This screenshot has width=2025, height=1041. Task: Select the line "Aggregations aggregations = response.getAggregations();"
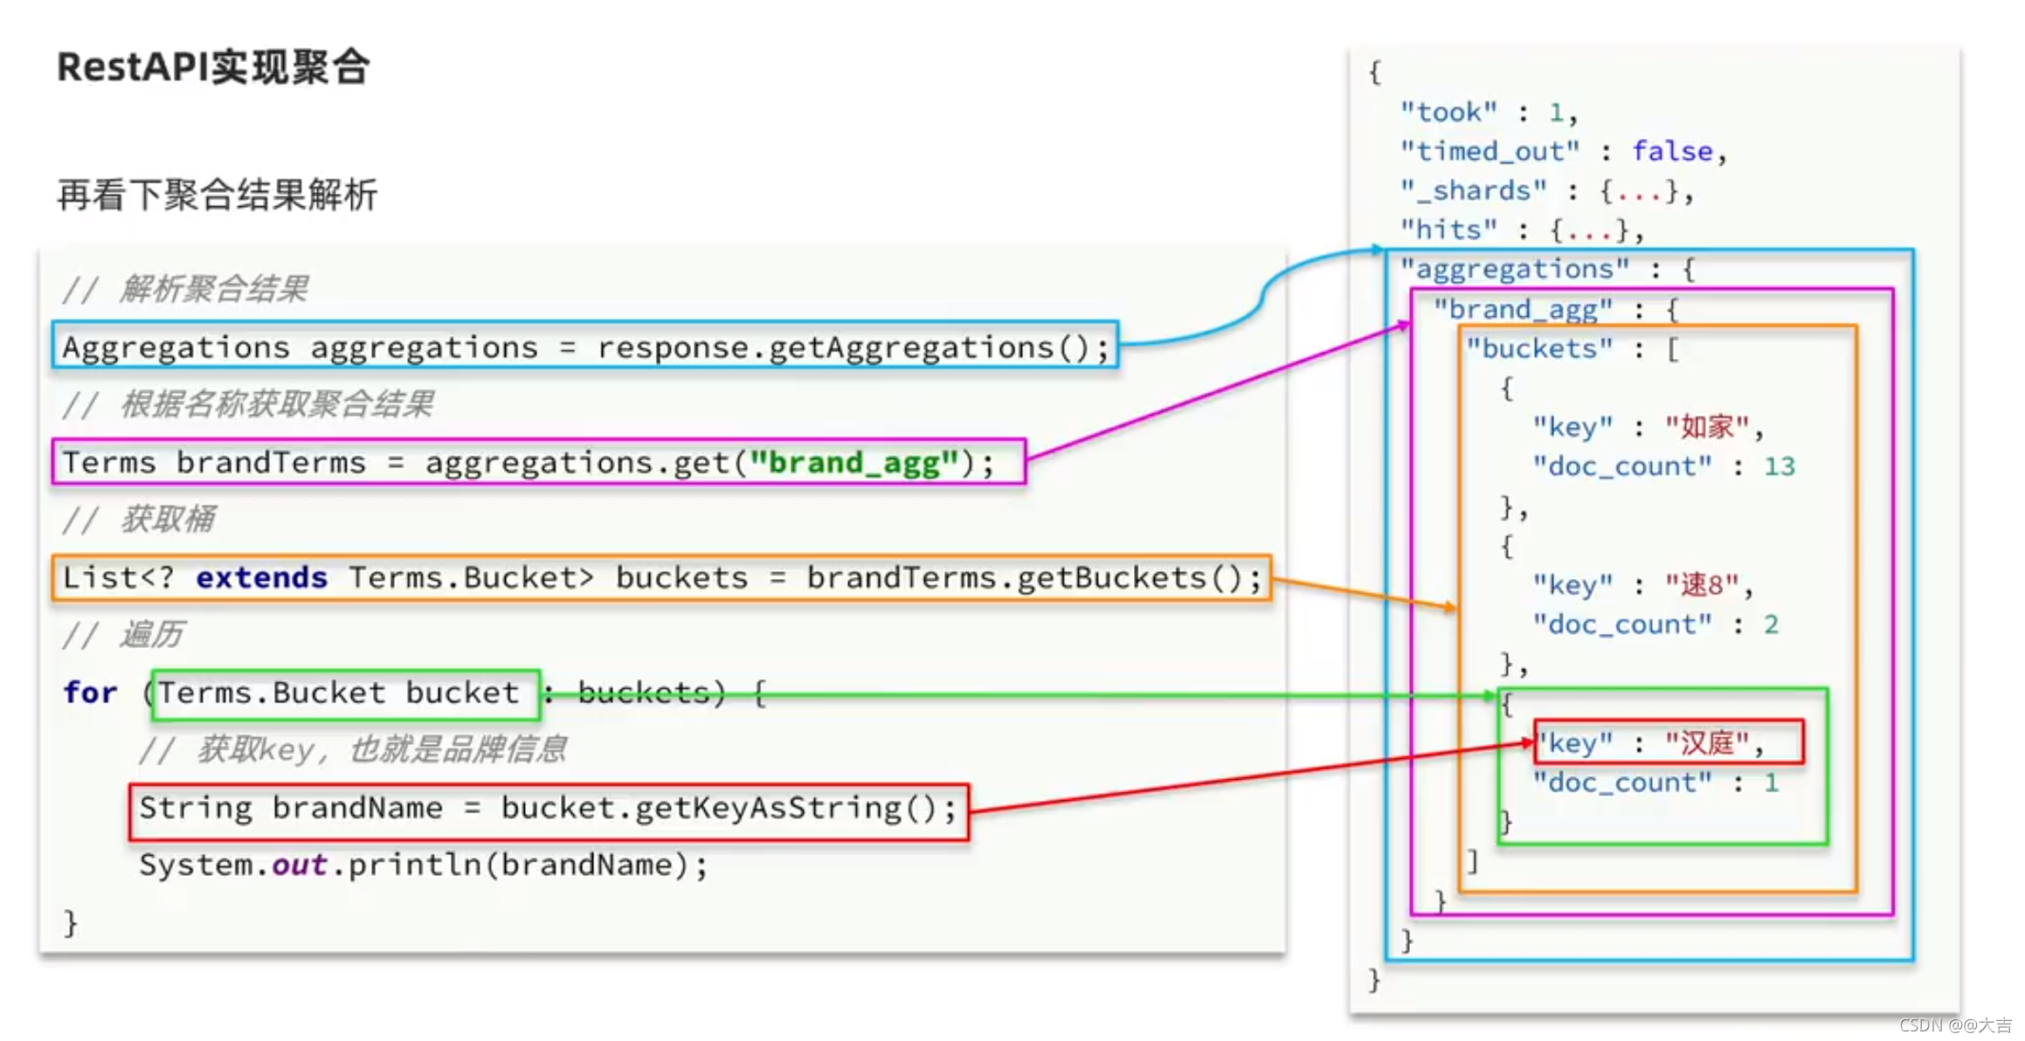pos(585,346)
